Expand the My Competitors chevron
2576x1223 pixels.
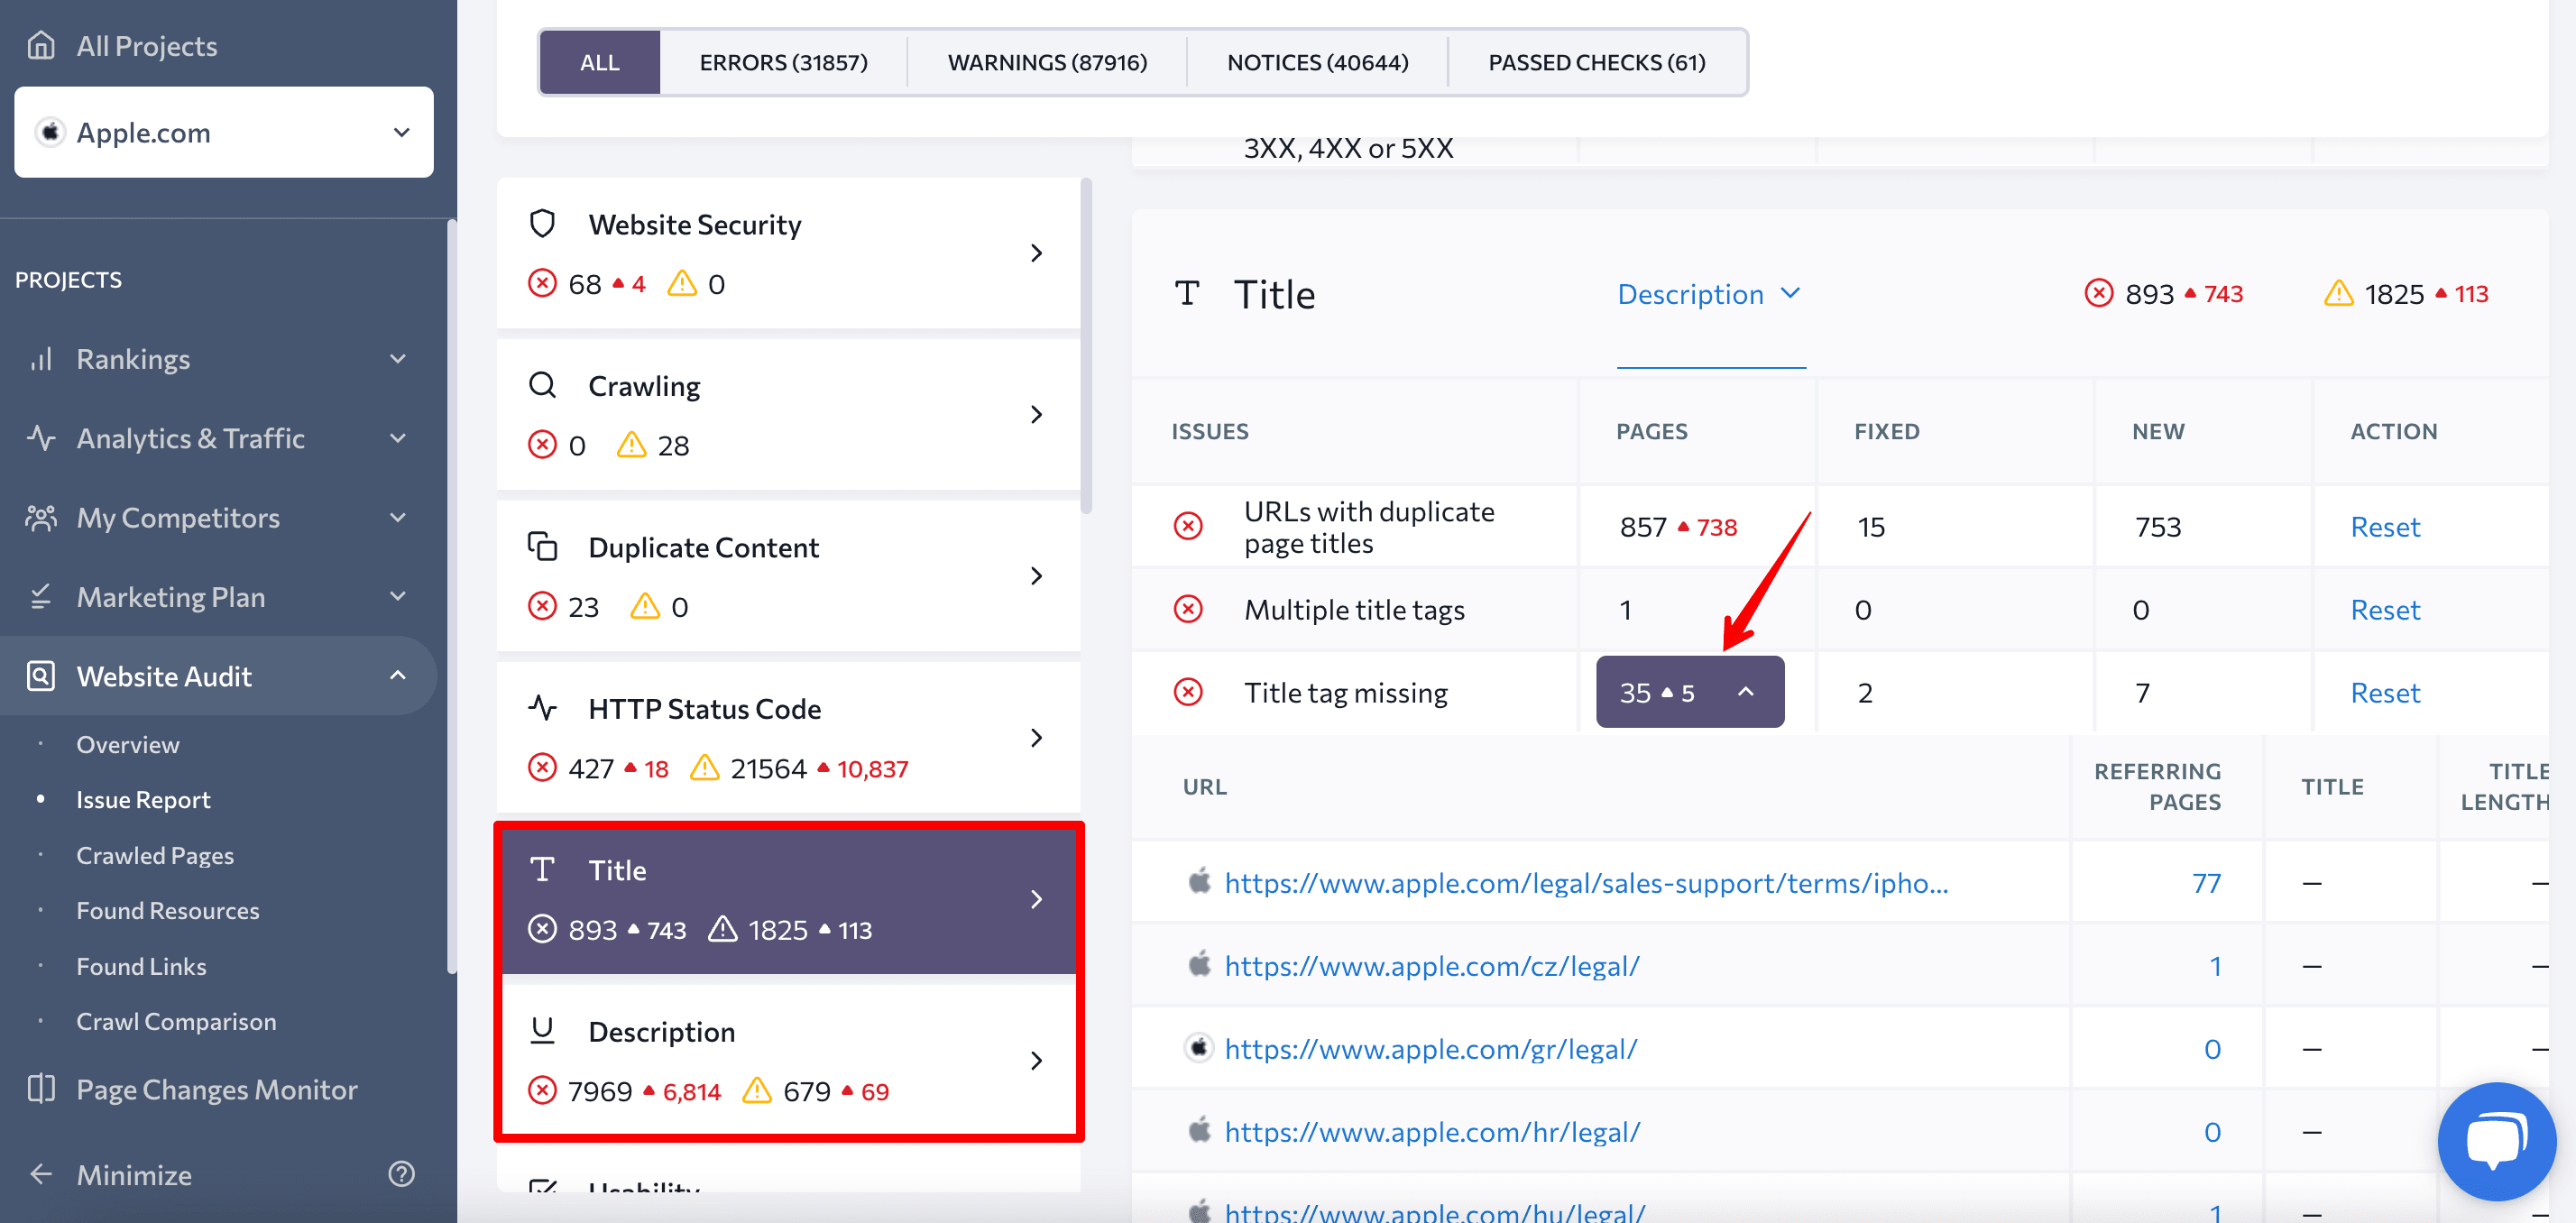398,517
